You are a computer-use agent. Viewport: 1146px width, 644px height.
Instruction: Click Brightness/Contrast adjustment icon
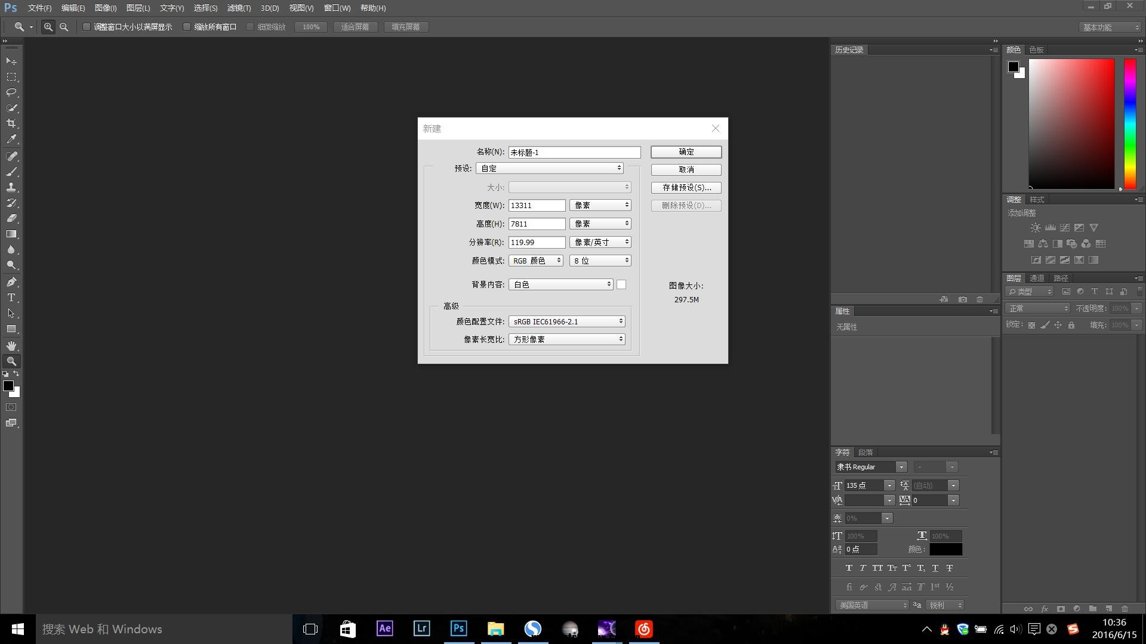1036,228
